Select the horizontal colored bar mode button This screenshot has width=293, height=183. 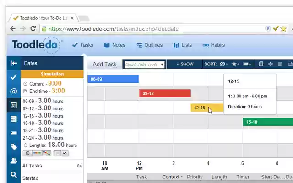tap(37, 153)
